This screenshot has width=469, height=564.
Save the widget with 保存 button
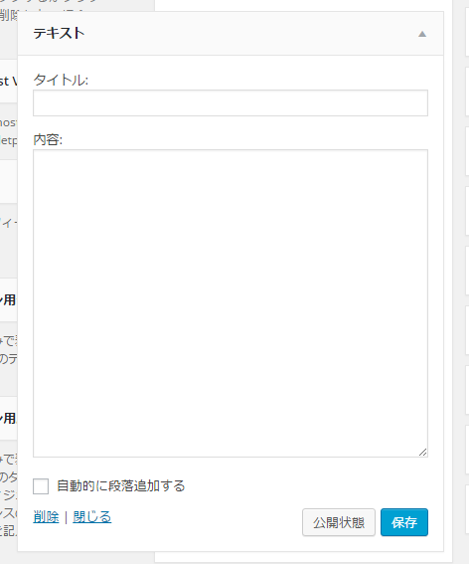[x=404, y=522]
